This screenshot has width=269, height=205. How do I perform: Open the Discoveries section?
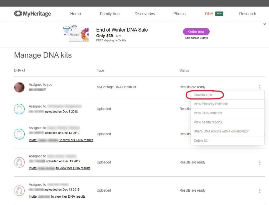click(144, 14)
